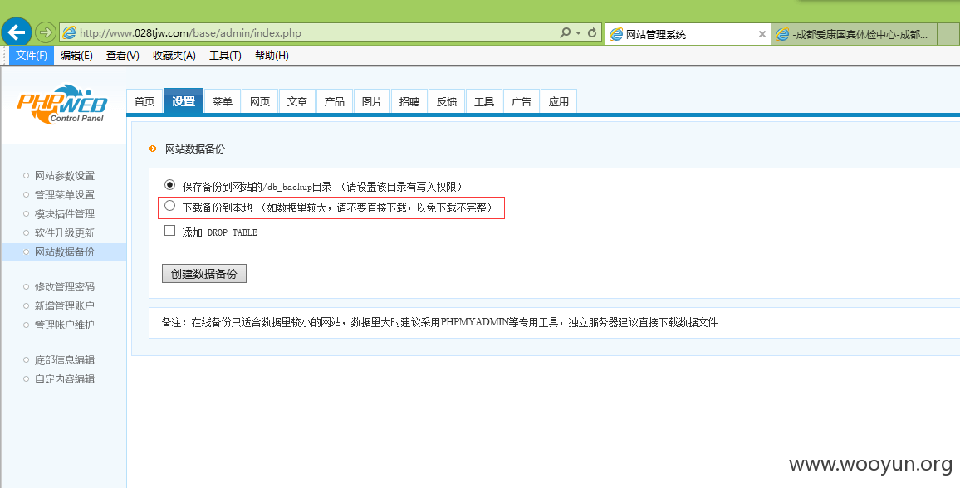Open the 图片 navigation tab
The height and width of the screenshot is (488, 960).
372,101
